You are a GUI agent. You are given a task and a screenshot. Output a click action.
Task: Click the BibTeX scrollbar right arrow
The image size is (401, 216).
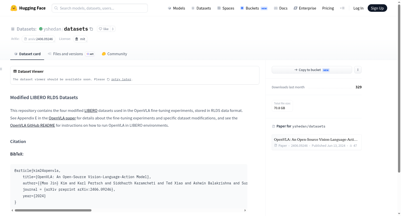pyautogui.click(x=245, y=210)
